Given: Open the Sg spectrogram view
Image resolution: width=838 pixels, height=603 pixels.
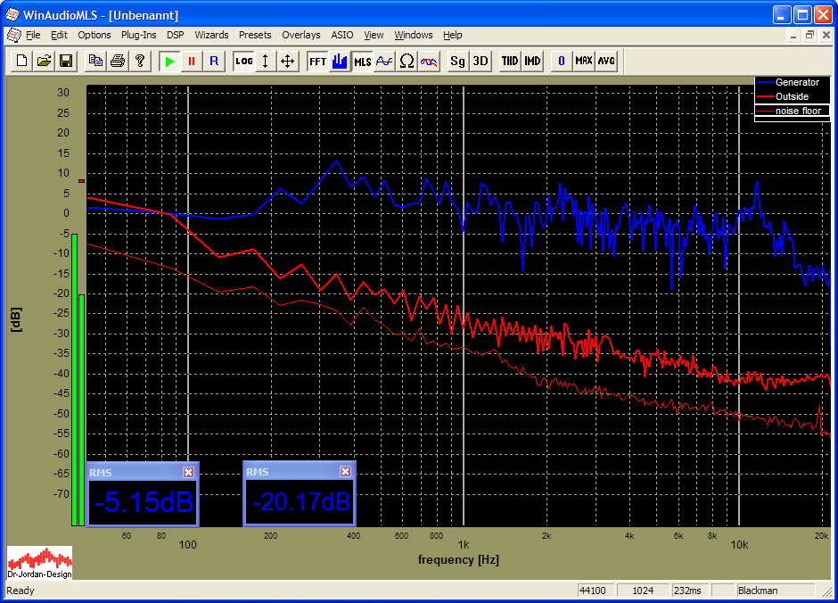Looking at the screenshot, I should pyautogui.click(x=457, y=61).
